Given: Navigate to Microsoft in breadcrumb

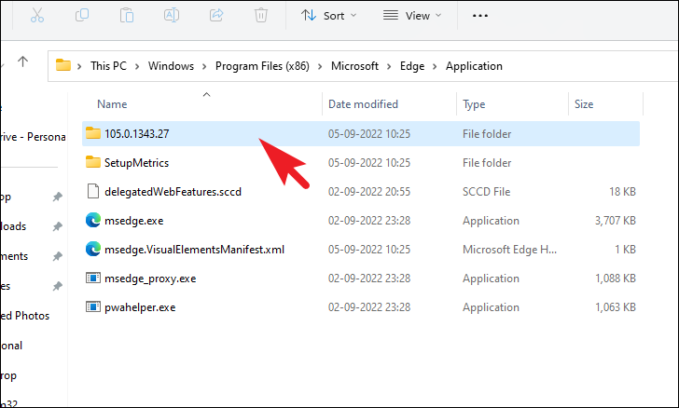Looking at the screenshot, I should (354, 66).
